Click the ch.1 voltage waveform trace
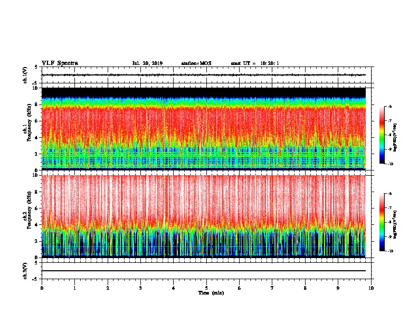This screenshot has width=418, height=323. (x=204, y=75)
